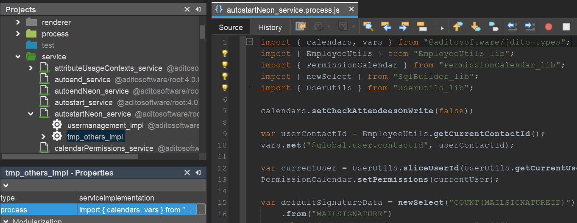Click lightbulb hint on UserUtils import line
This screenshot has width=577, height=223.
(x=225, y=88)
